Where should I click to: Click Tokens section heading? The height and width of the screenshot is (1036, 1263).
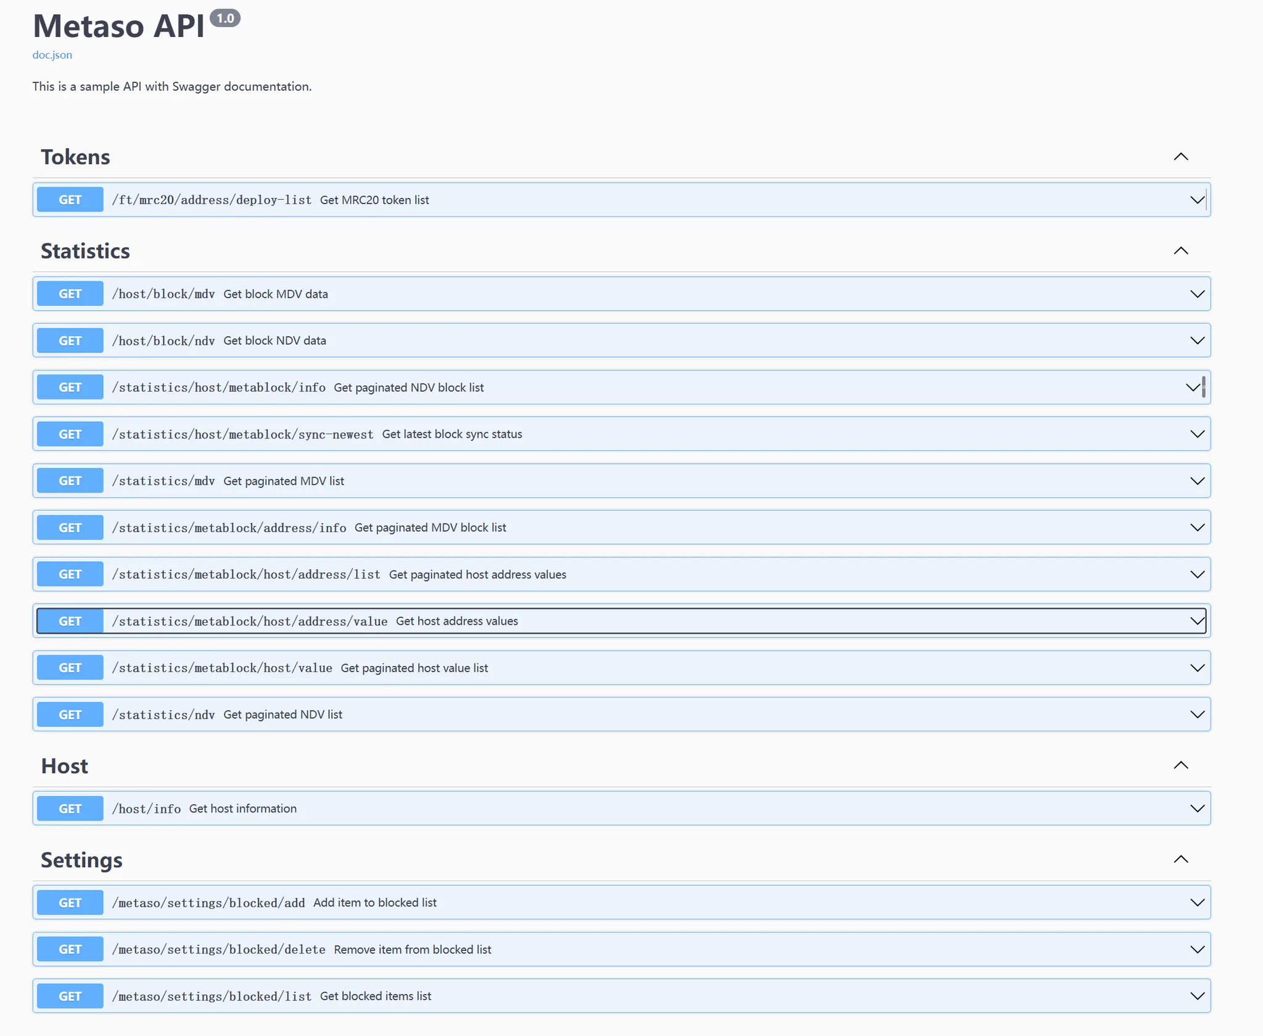pos(75,157)
